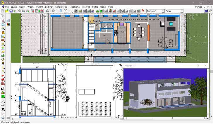Select the Abc text tool
The width and height of the screenshot is (213, 124).
3,105
